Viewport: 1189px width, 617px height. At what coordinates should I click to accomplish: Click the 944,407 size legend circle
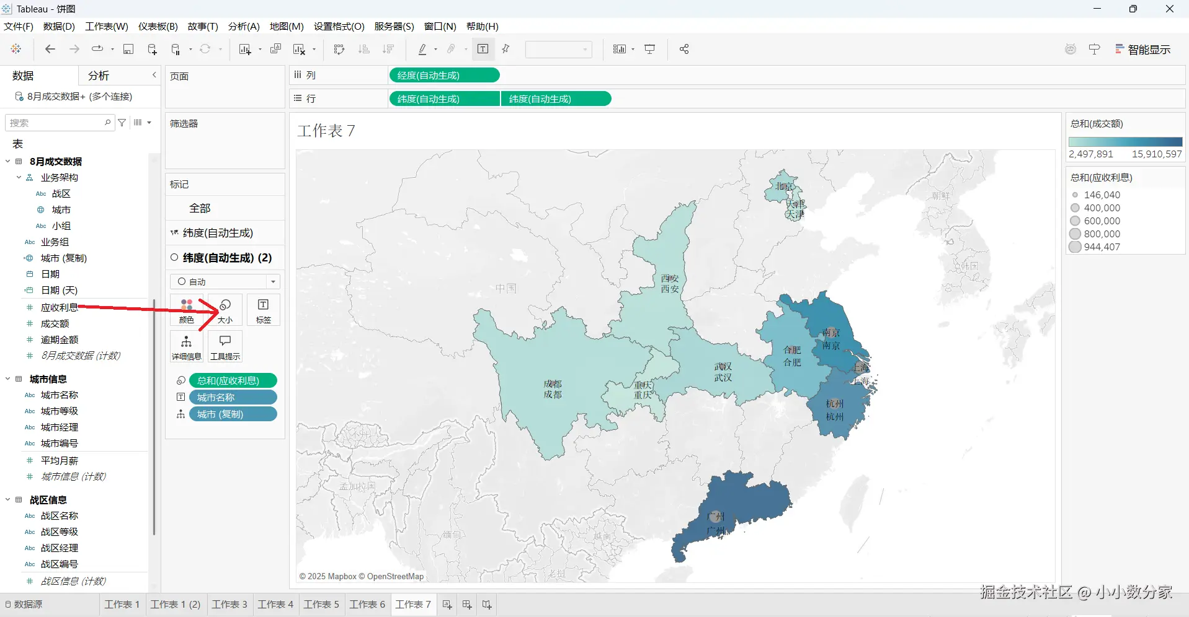pyautogui.click(x=1075, y=247)
